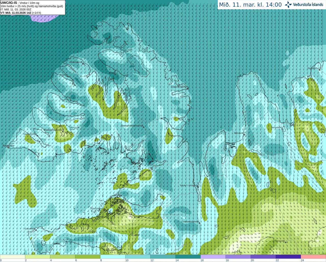Select the Steingrímsfjarðarheiði station marker dot
This screenshot has height=262, width=326.
pyautogui.click(x=144, y=127)
